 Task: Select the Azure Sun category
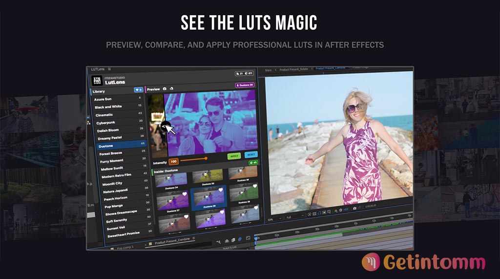click(x=117, y=99)
